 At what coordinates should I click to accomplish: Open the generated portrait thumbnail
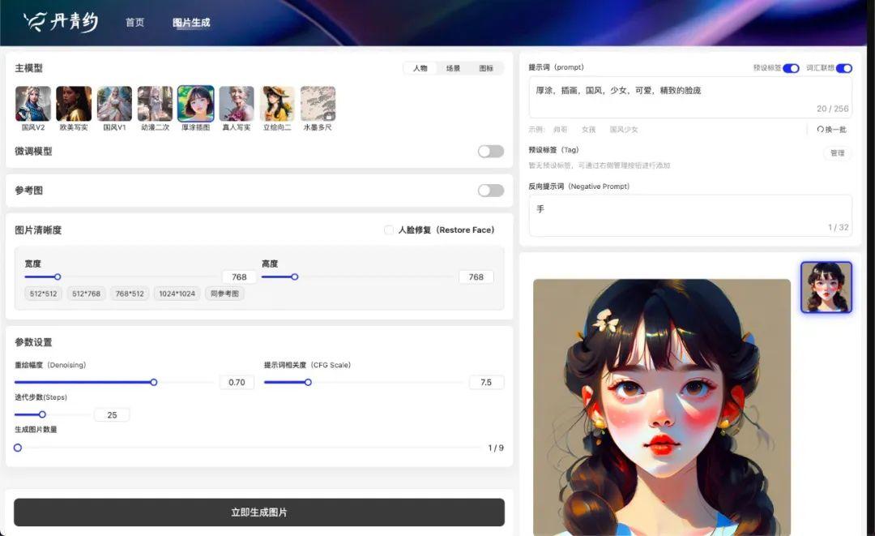(x=826, y=286)
